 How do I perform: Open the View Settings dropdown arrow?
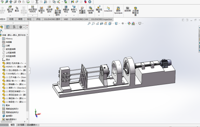click(143, 23)
